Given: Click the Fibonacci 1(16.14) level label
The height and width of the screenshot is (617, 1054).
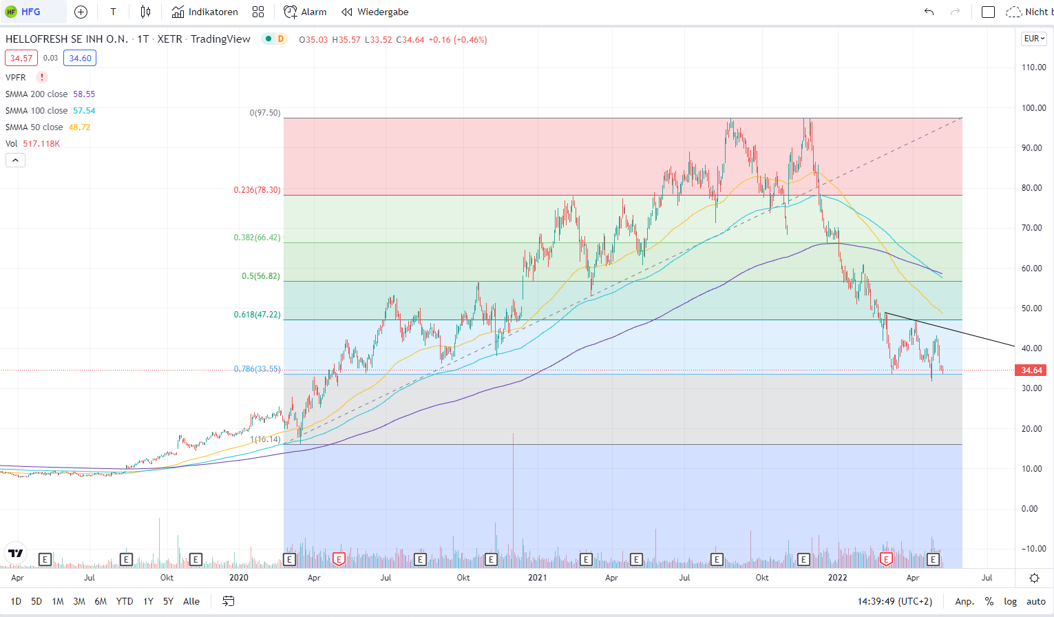Looking at the screenshot, I should pyautogui.click(x=265, y=439).
